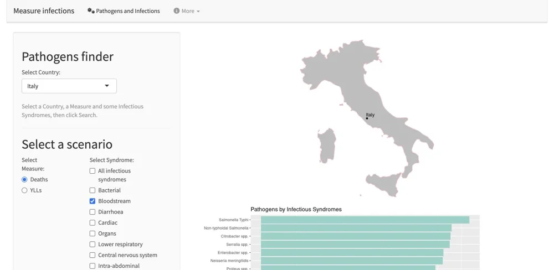The image size is (554, 270).
Task: Click the Select a scenario heading
Action: 67,144
